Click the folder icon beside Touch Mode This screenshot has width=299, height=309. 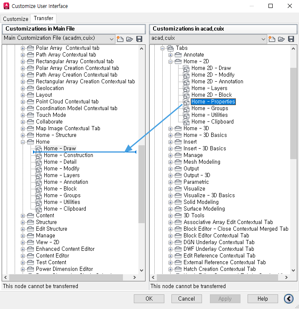click(30, 115)
